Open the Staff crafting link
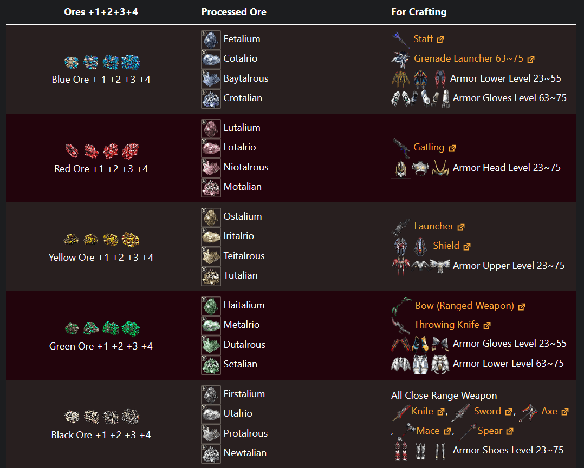This screenshot has height=468, width=584. pyautogui.click(x=429, y=39)
